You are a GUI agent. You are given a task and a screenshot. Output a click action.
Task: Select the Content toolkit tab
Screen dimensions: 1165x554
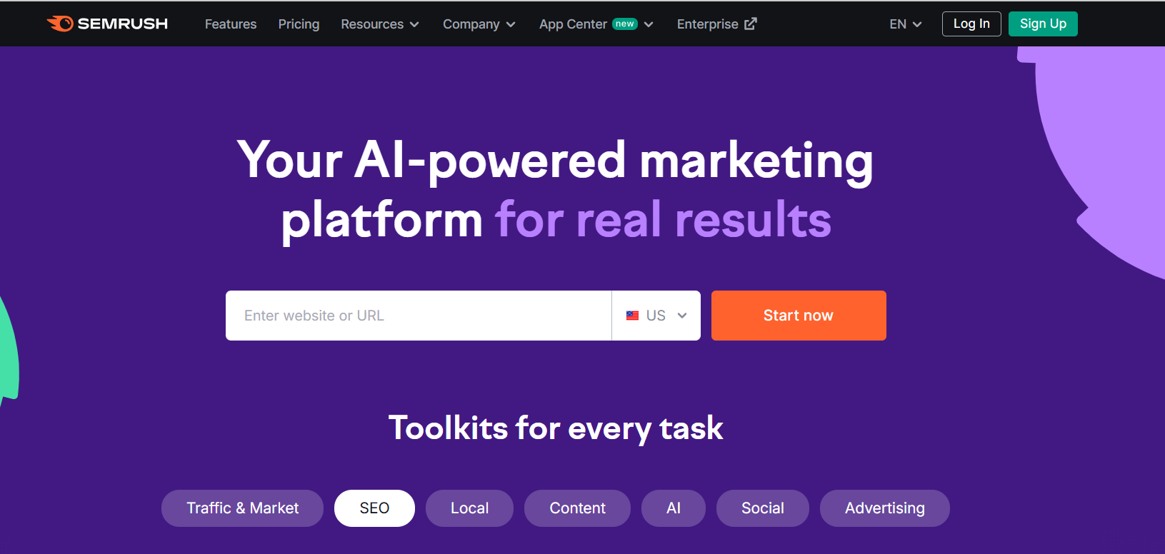point(577,508)
